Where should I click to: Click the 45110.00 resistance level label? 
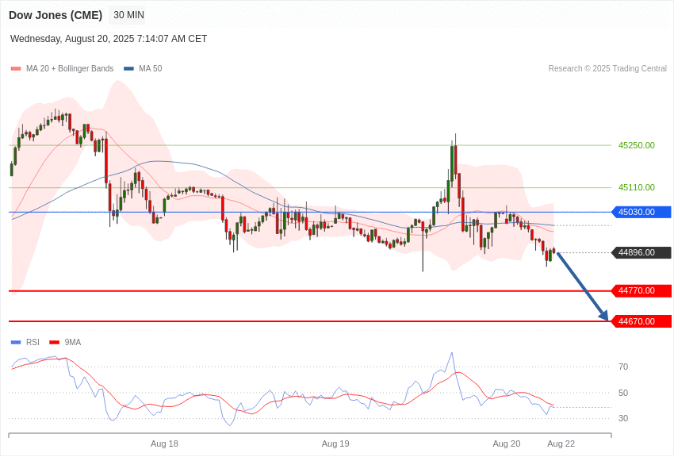(x=636, y=187)
